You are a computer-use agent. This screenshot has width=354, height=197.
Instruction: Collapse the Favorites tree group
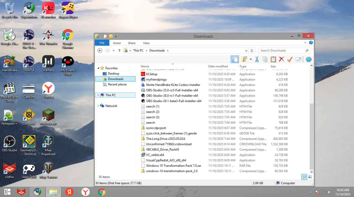pyautogui.click(x=98, y=68)
